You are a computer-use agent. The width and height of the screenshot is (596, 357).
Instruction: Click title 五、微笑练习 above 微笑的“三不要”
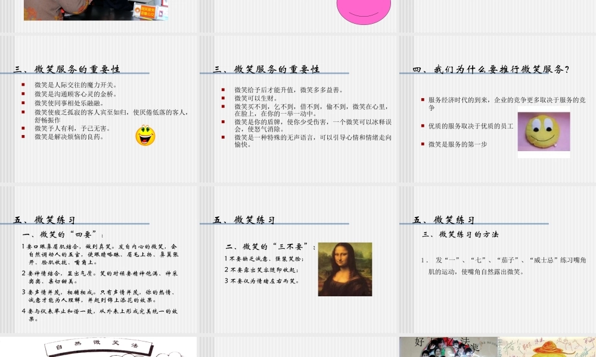[x=244, y=220]
